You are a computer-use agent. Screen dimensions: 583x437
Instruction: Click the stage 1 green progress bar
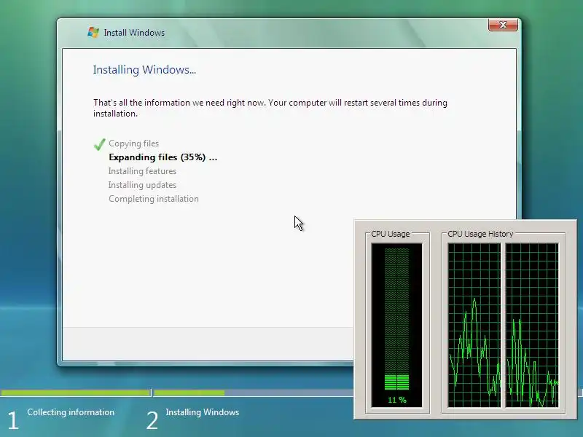click(75, 393)
